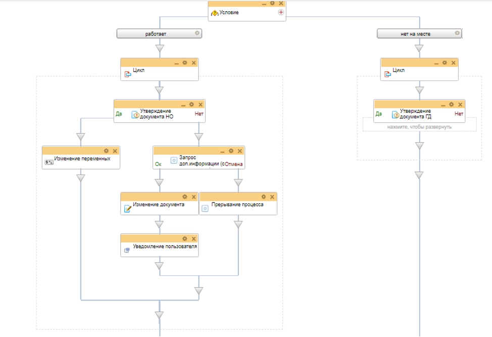Open settings of нет на месте branch

pos(457,33)
